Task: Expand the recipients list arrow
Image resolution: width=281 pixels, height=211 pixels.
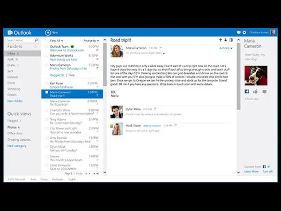Action: [164, 53]
